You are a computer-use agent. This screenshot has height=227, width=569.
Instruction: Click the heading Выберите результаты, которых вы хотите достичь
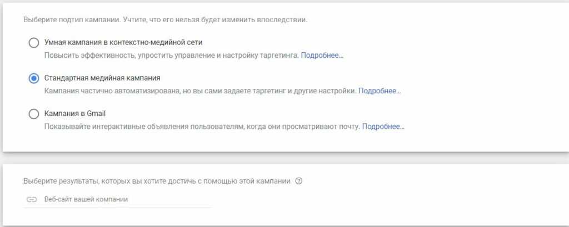click(157, 181)
